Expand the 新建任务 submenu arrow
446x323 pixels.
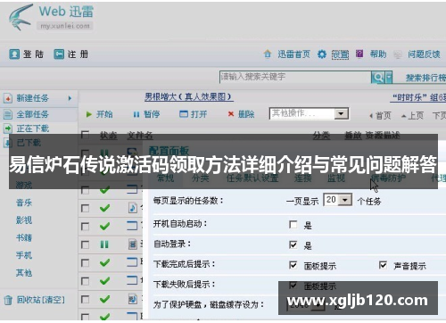pos(70,98)
